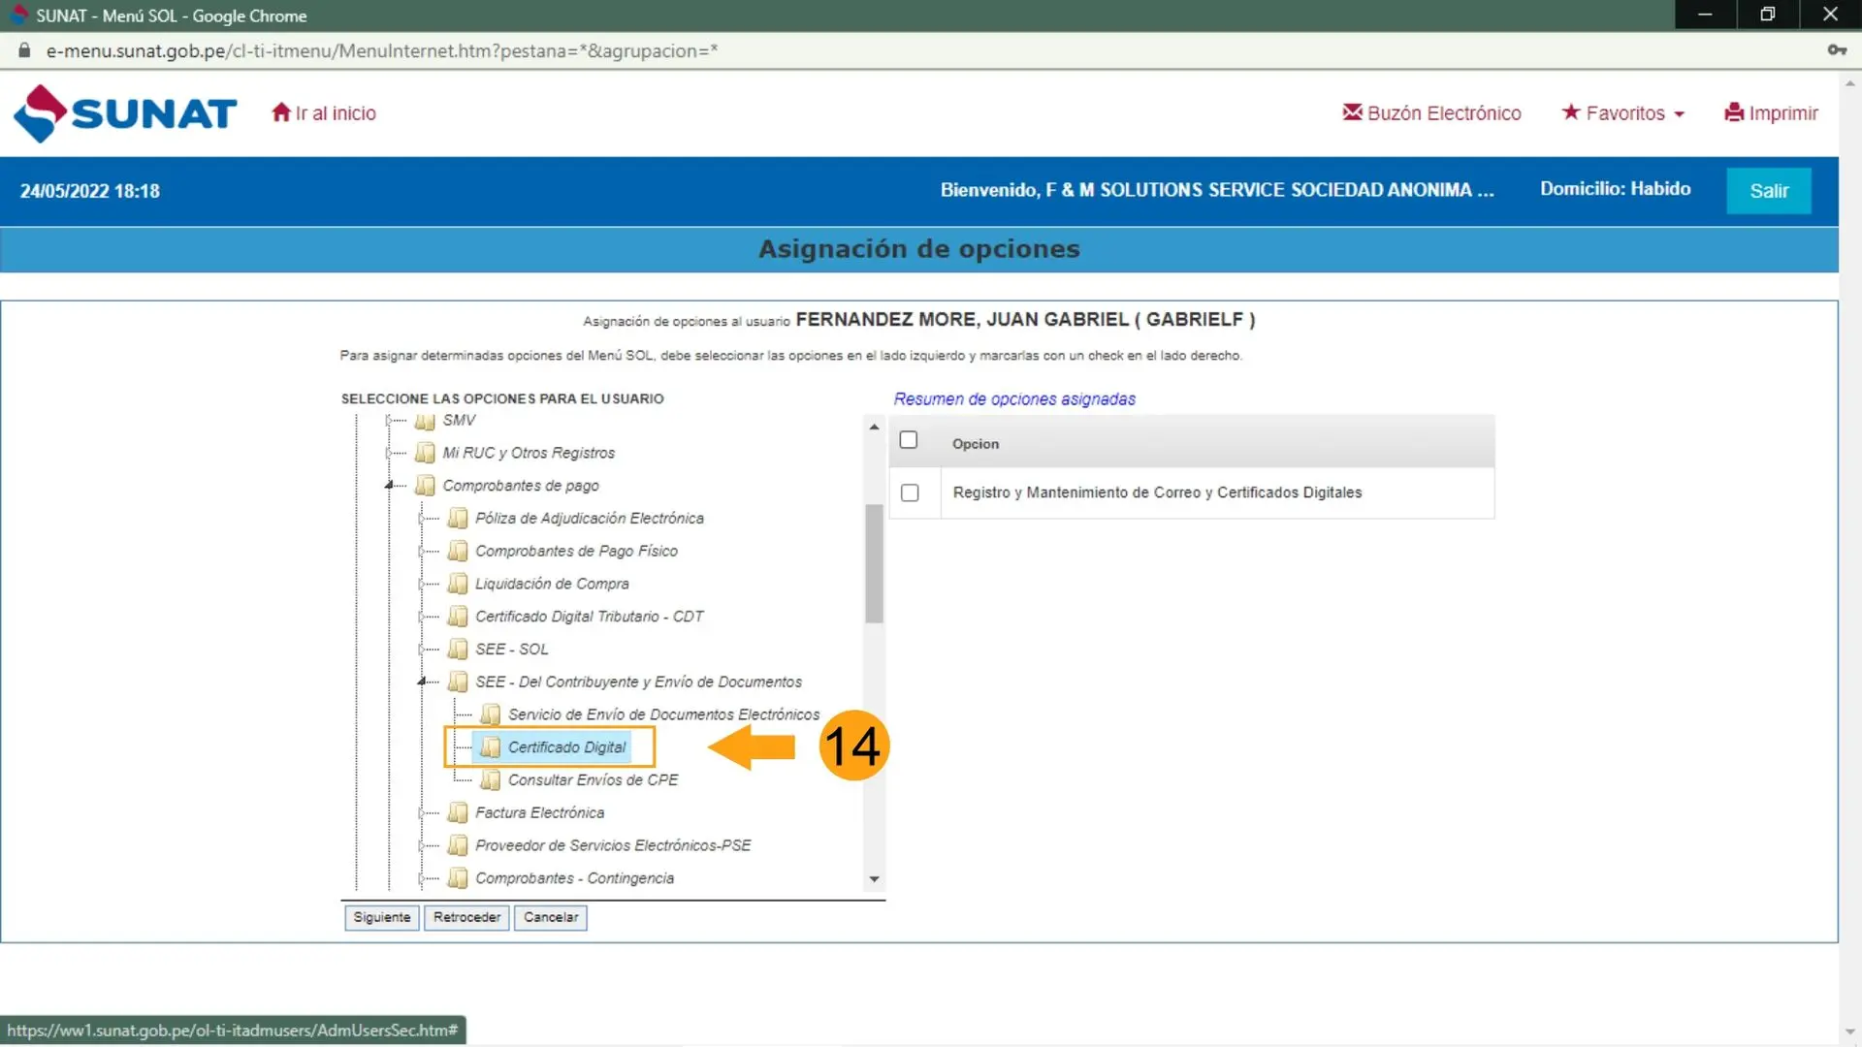The image size is (1862, 1047).
Task: Check Registro y Mantenimiento de Correo checkbox
Action: tap(910, 492)
